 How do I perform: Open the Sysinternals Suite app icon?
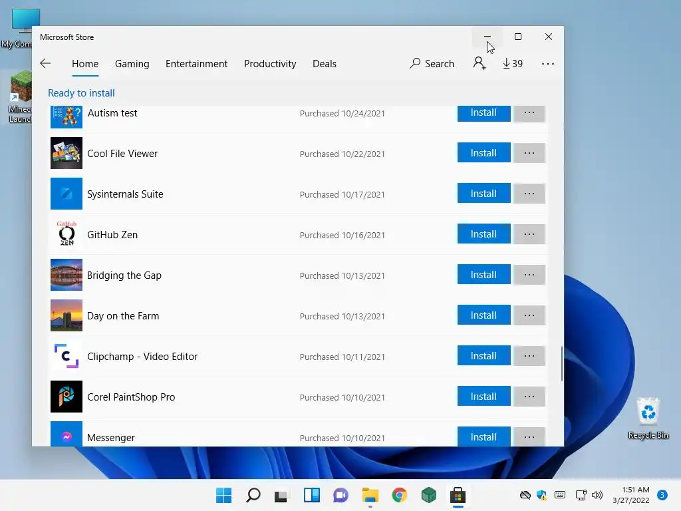pyautogui.click(x=67, y=194)
